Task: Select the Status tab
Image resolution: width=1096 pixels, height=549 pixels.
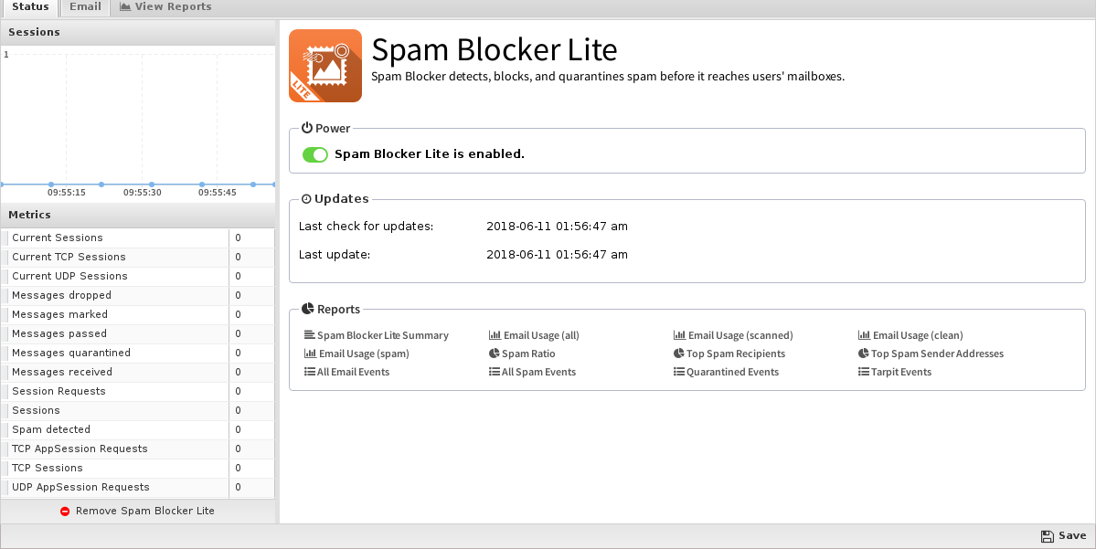Action: pyautogui.click(x=30, y=7)
